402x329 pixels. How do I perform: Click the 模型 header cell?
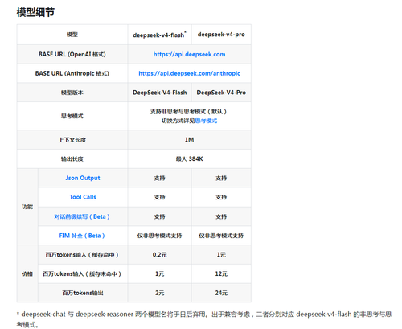click(72, 35)
